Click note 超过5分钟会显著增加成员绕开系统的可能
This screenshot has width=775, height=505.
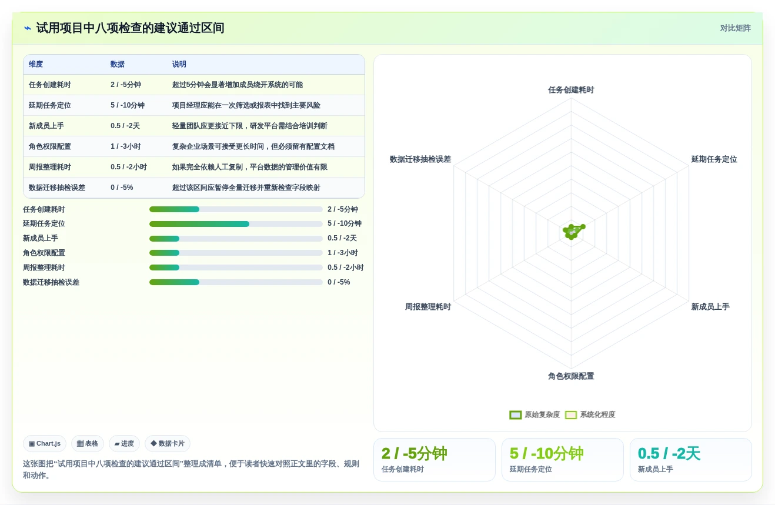click(238, 85)
